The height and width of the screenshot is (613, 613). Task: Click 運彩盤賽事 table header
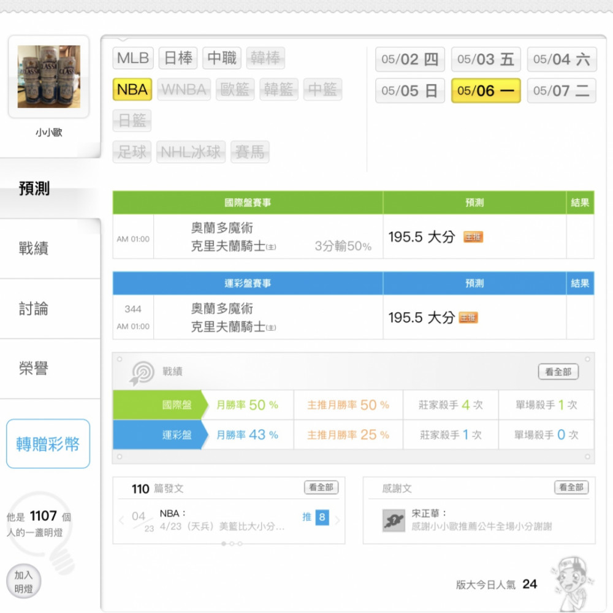pos(248,283)
